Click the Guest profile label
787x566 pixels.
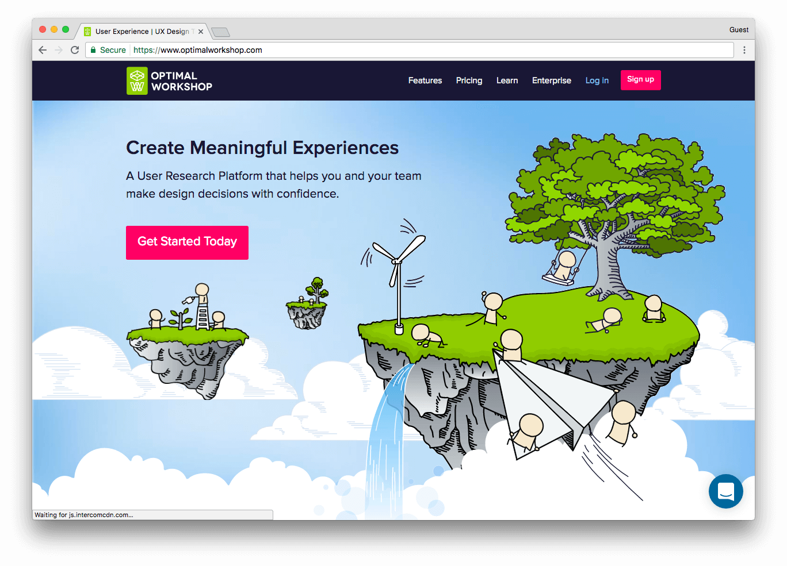[x=739, y=30]
